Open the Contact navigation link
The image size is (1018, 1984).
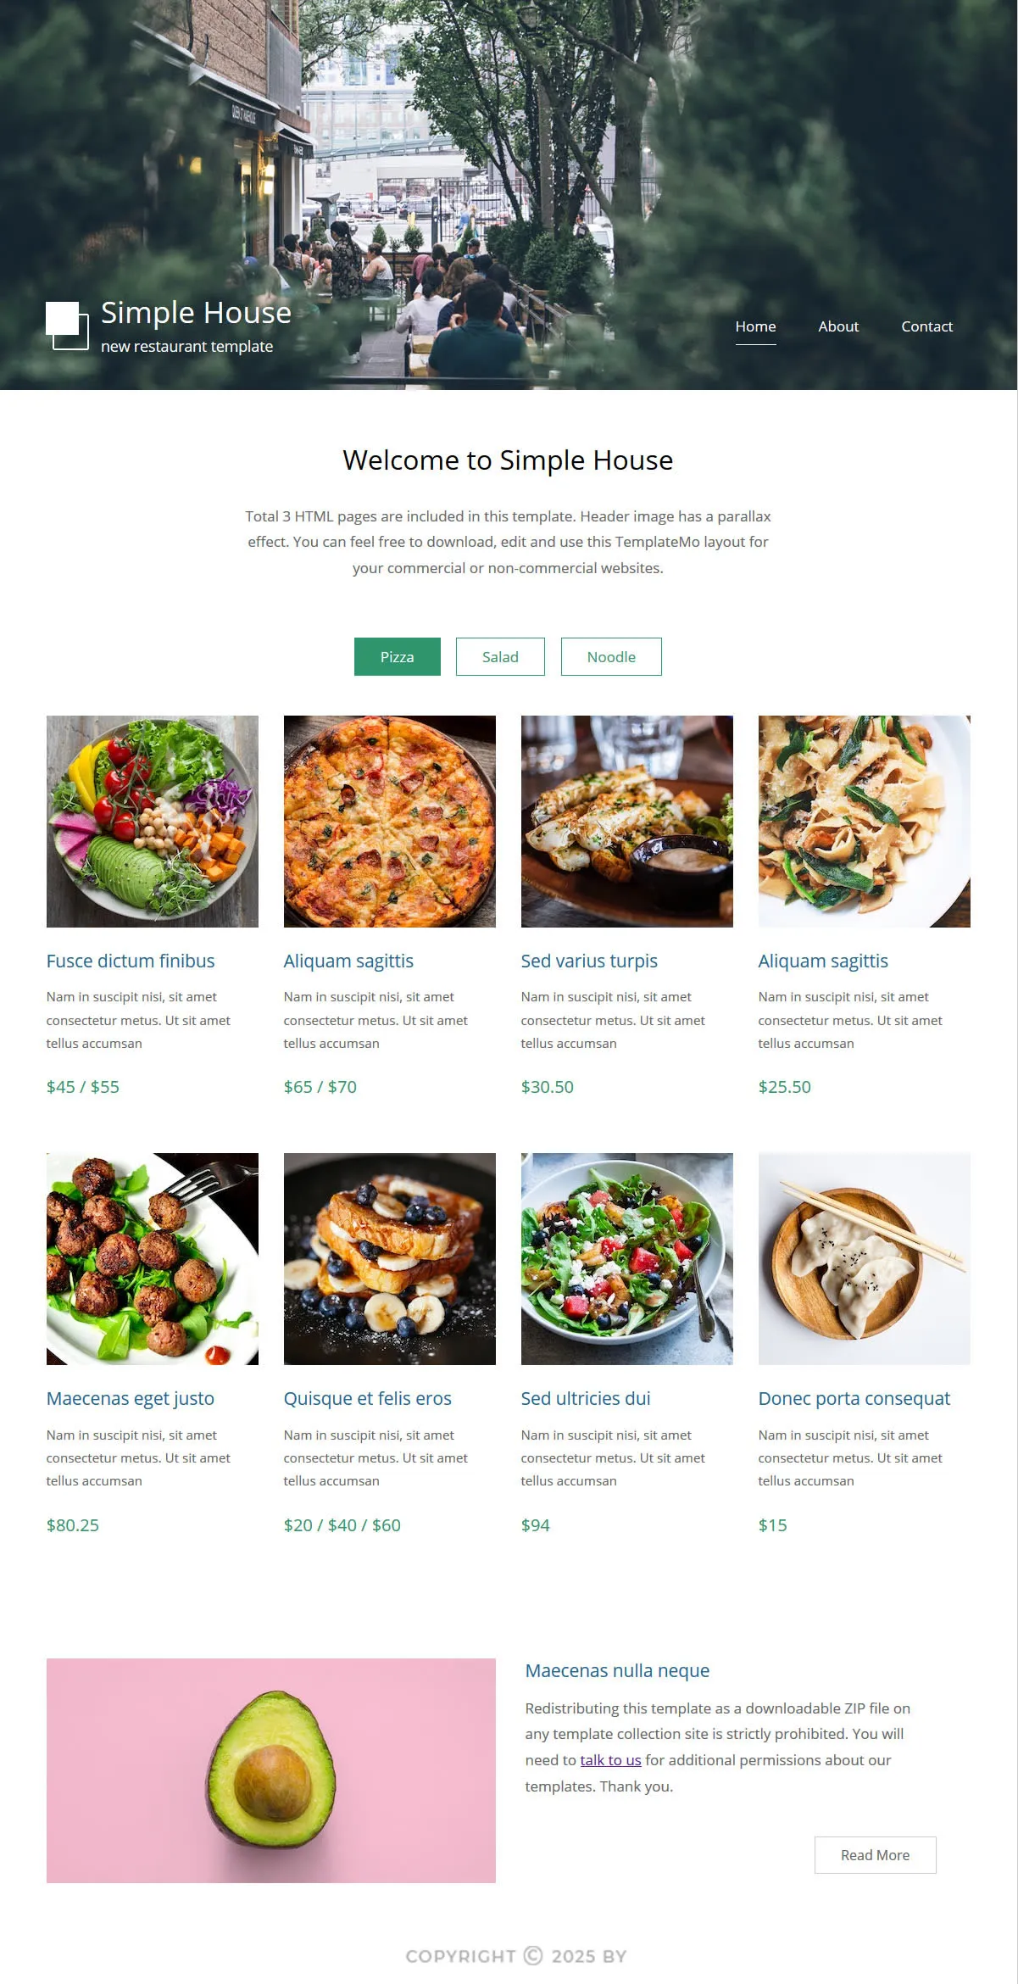click(x=926, y=326)
